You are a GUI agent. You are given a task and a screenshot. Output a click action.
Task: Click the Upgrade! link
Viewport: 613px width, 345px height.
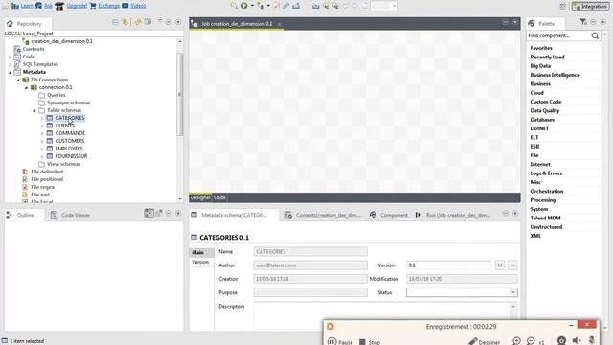click(x=77, y=6)
